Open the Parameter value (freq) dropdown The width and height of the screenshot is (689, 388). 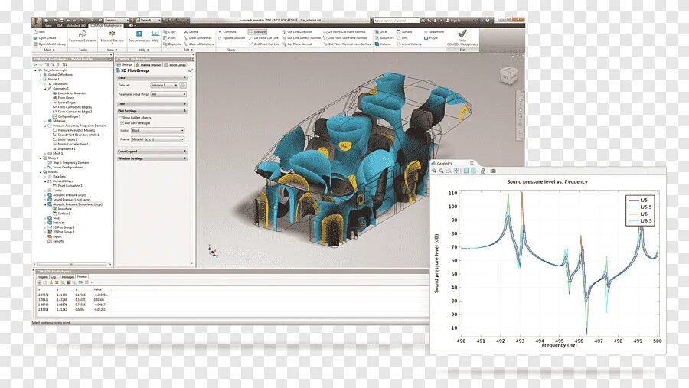click(x=168, y=94)
